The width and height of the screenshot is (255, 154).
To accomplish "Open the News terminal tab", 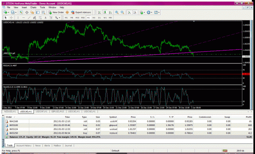I will pyautogui.click(x=38, y=145).
